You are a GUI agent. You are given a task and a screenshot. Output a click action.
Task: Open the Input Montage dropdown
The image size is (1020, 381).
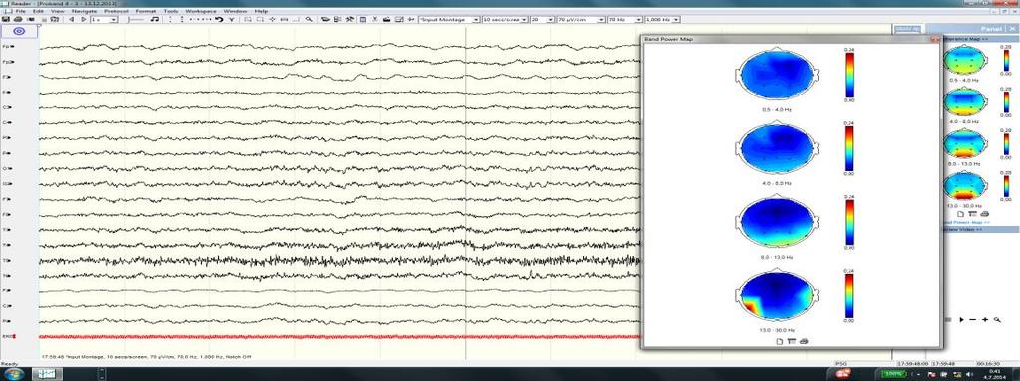coord(449,20)
